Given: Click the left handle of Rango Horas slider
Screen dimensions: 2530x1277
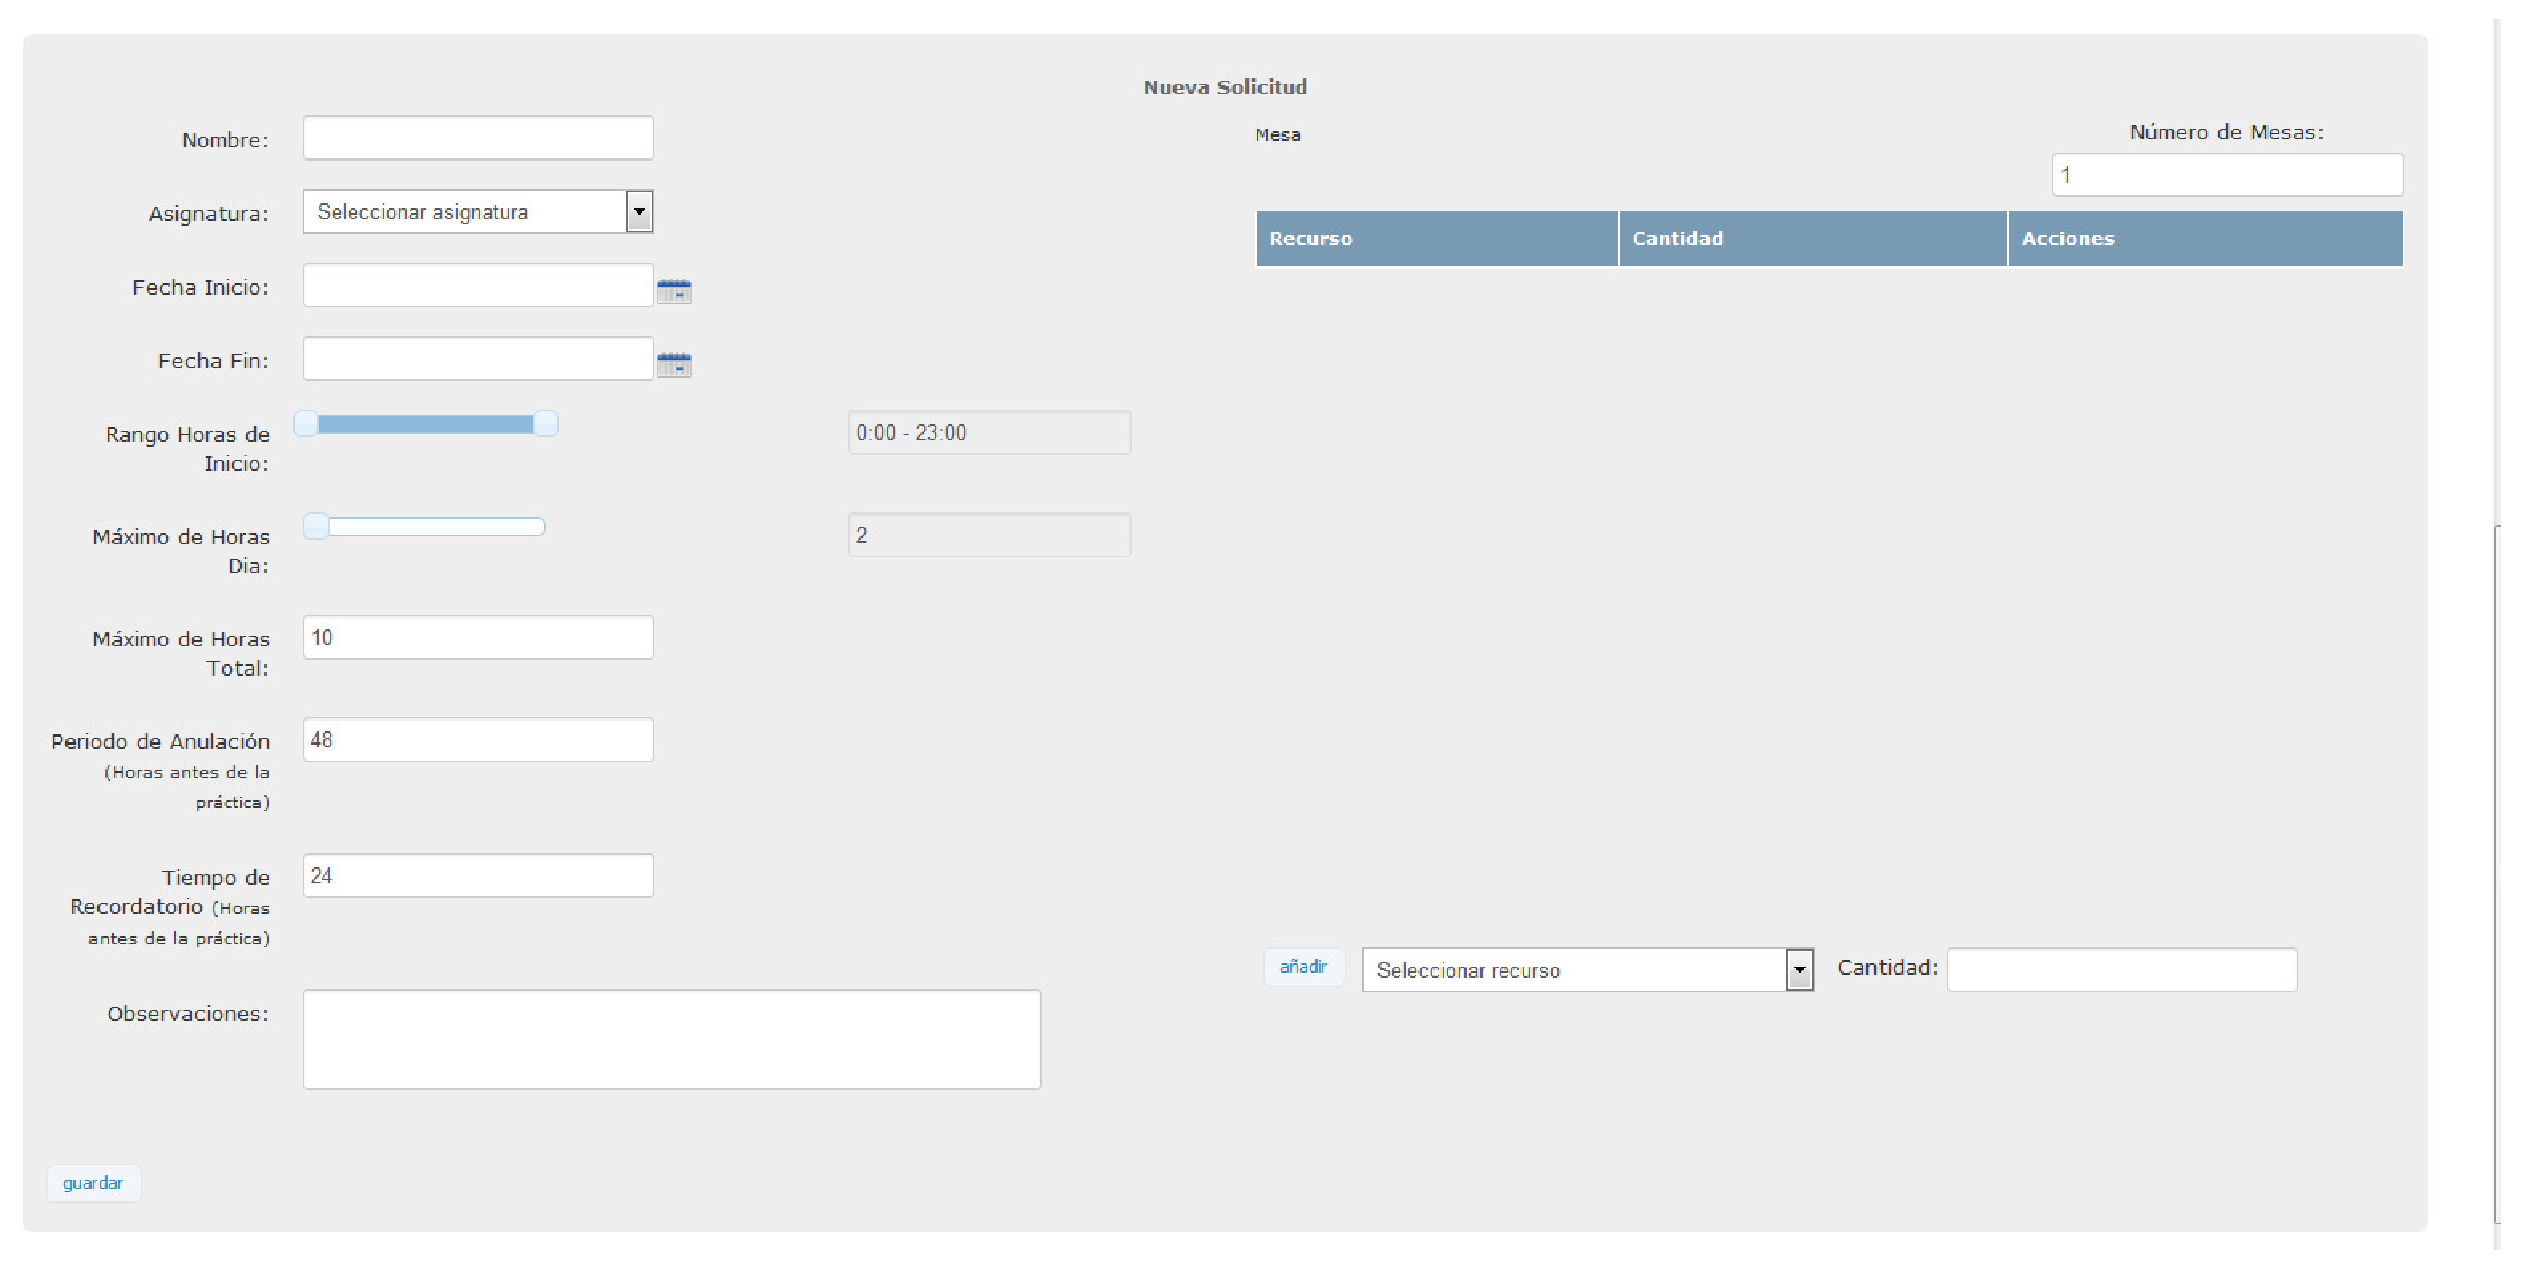Looking at the screenshot, I should 307,423.
